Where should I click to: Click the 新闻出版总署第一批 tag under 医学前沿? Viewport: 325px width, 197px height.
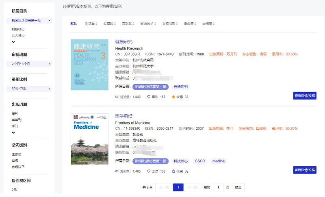150,161
